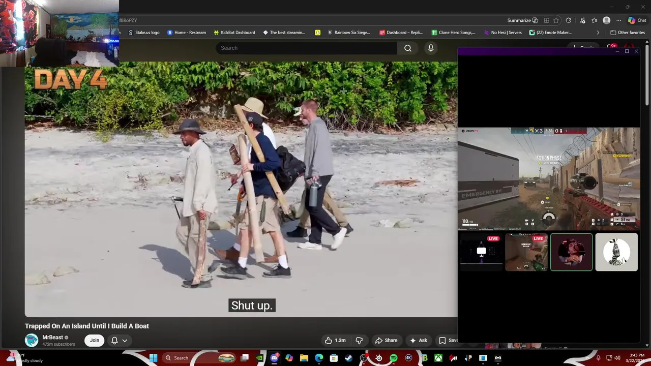The height and width of the screenshot is (366, 651).
Task: Open the Xbox app from the taskbar
Action: point(438,358)
